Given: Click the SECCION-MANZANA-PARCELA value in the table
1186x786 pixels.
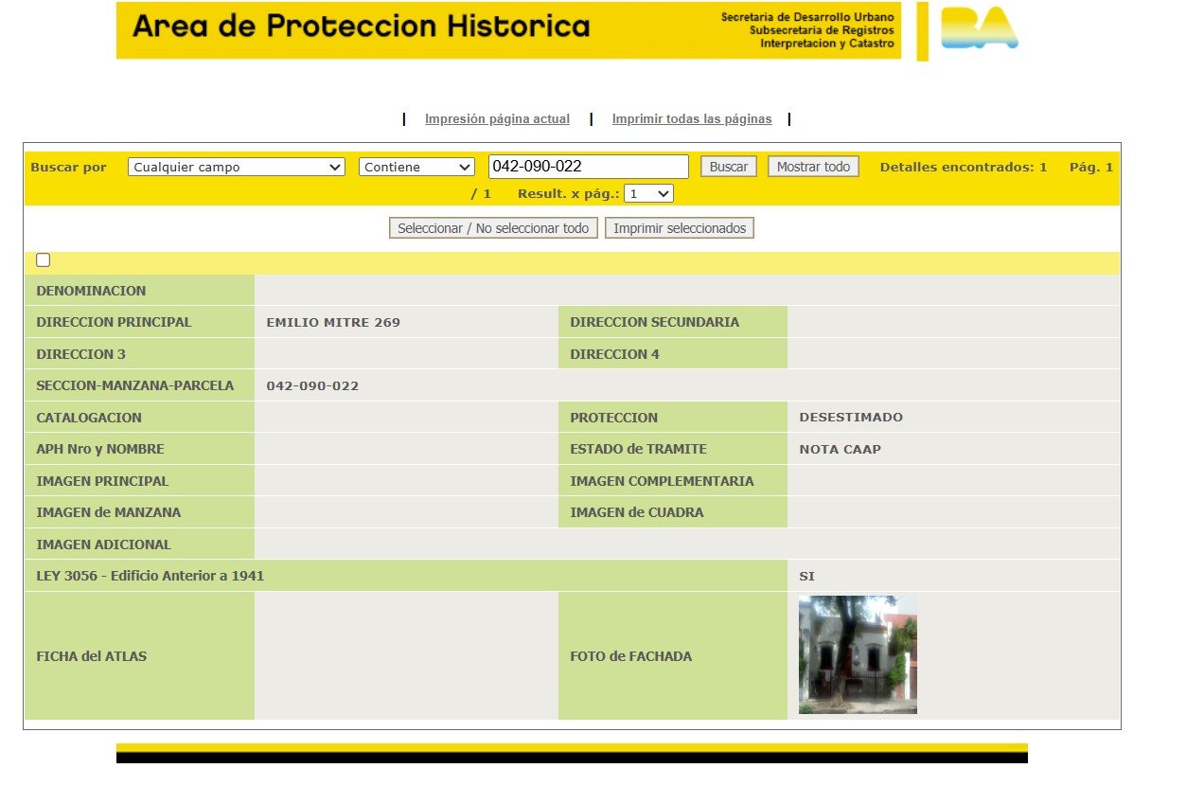Looking at the screenshot, I should click(x=312, y=385).
